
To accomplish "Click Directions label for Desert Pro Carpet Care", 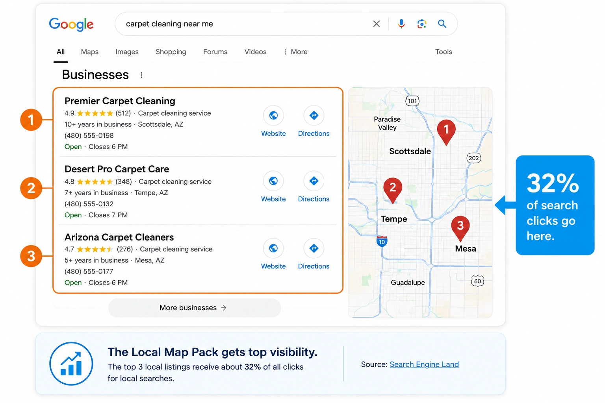I will click(x=314, y=199).
